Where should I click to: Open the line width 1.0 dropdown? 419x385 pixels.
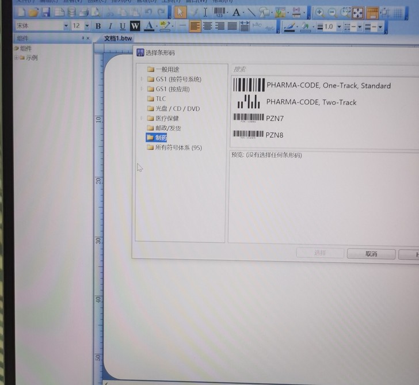click(339, 26)
